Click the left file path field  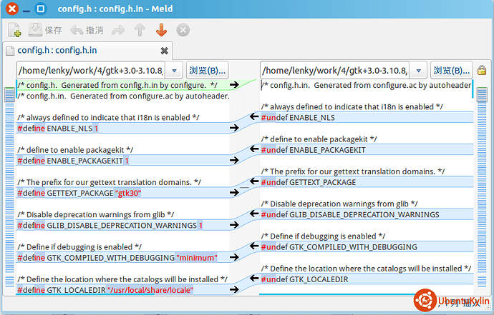pyautogui.click(x=90, y=71)
